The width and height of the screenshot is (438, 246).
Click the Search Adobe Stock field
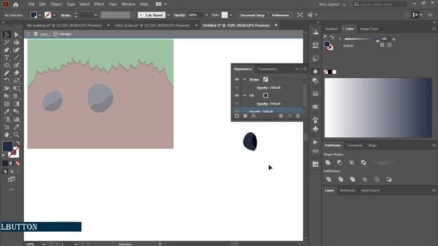(x=380, y=5)
